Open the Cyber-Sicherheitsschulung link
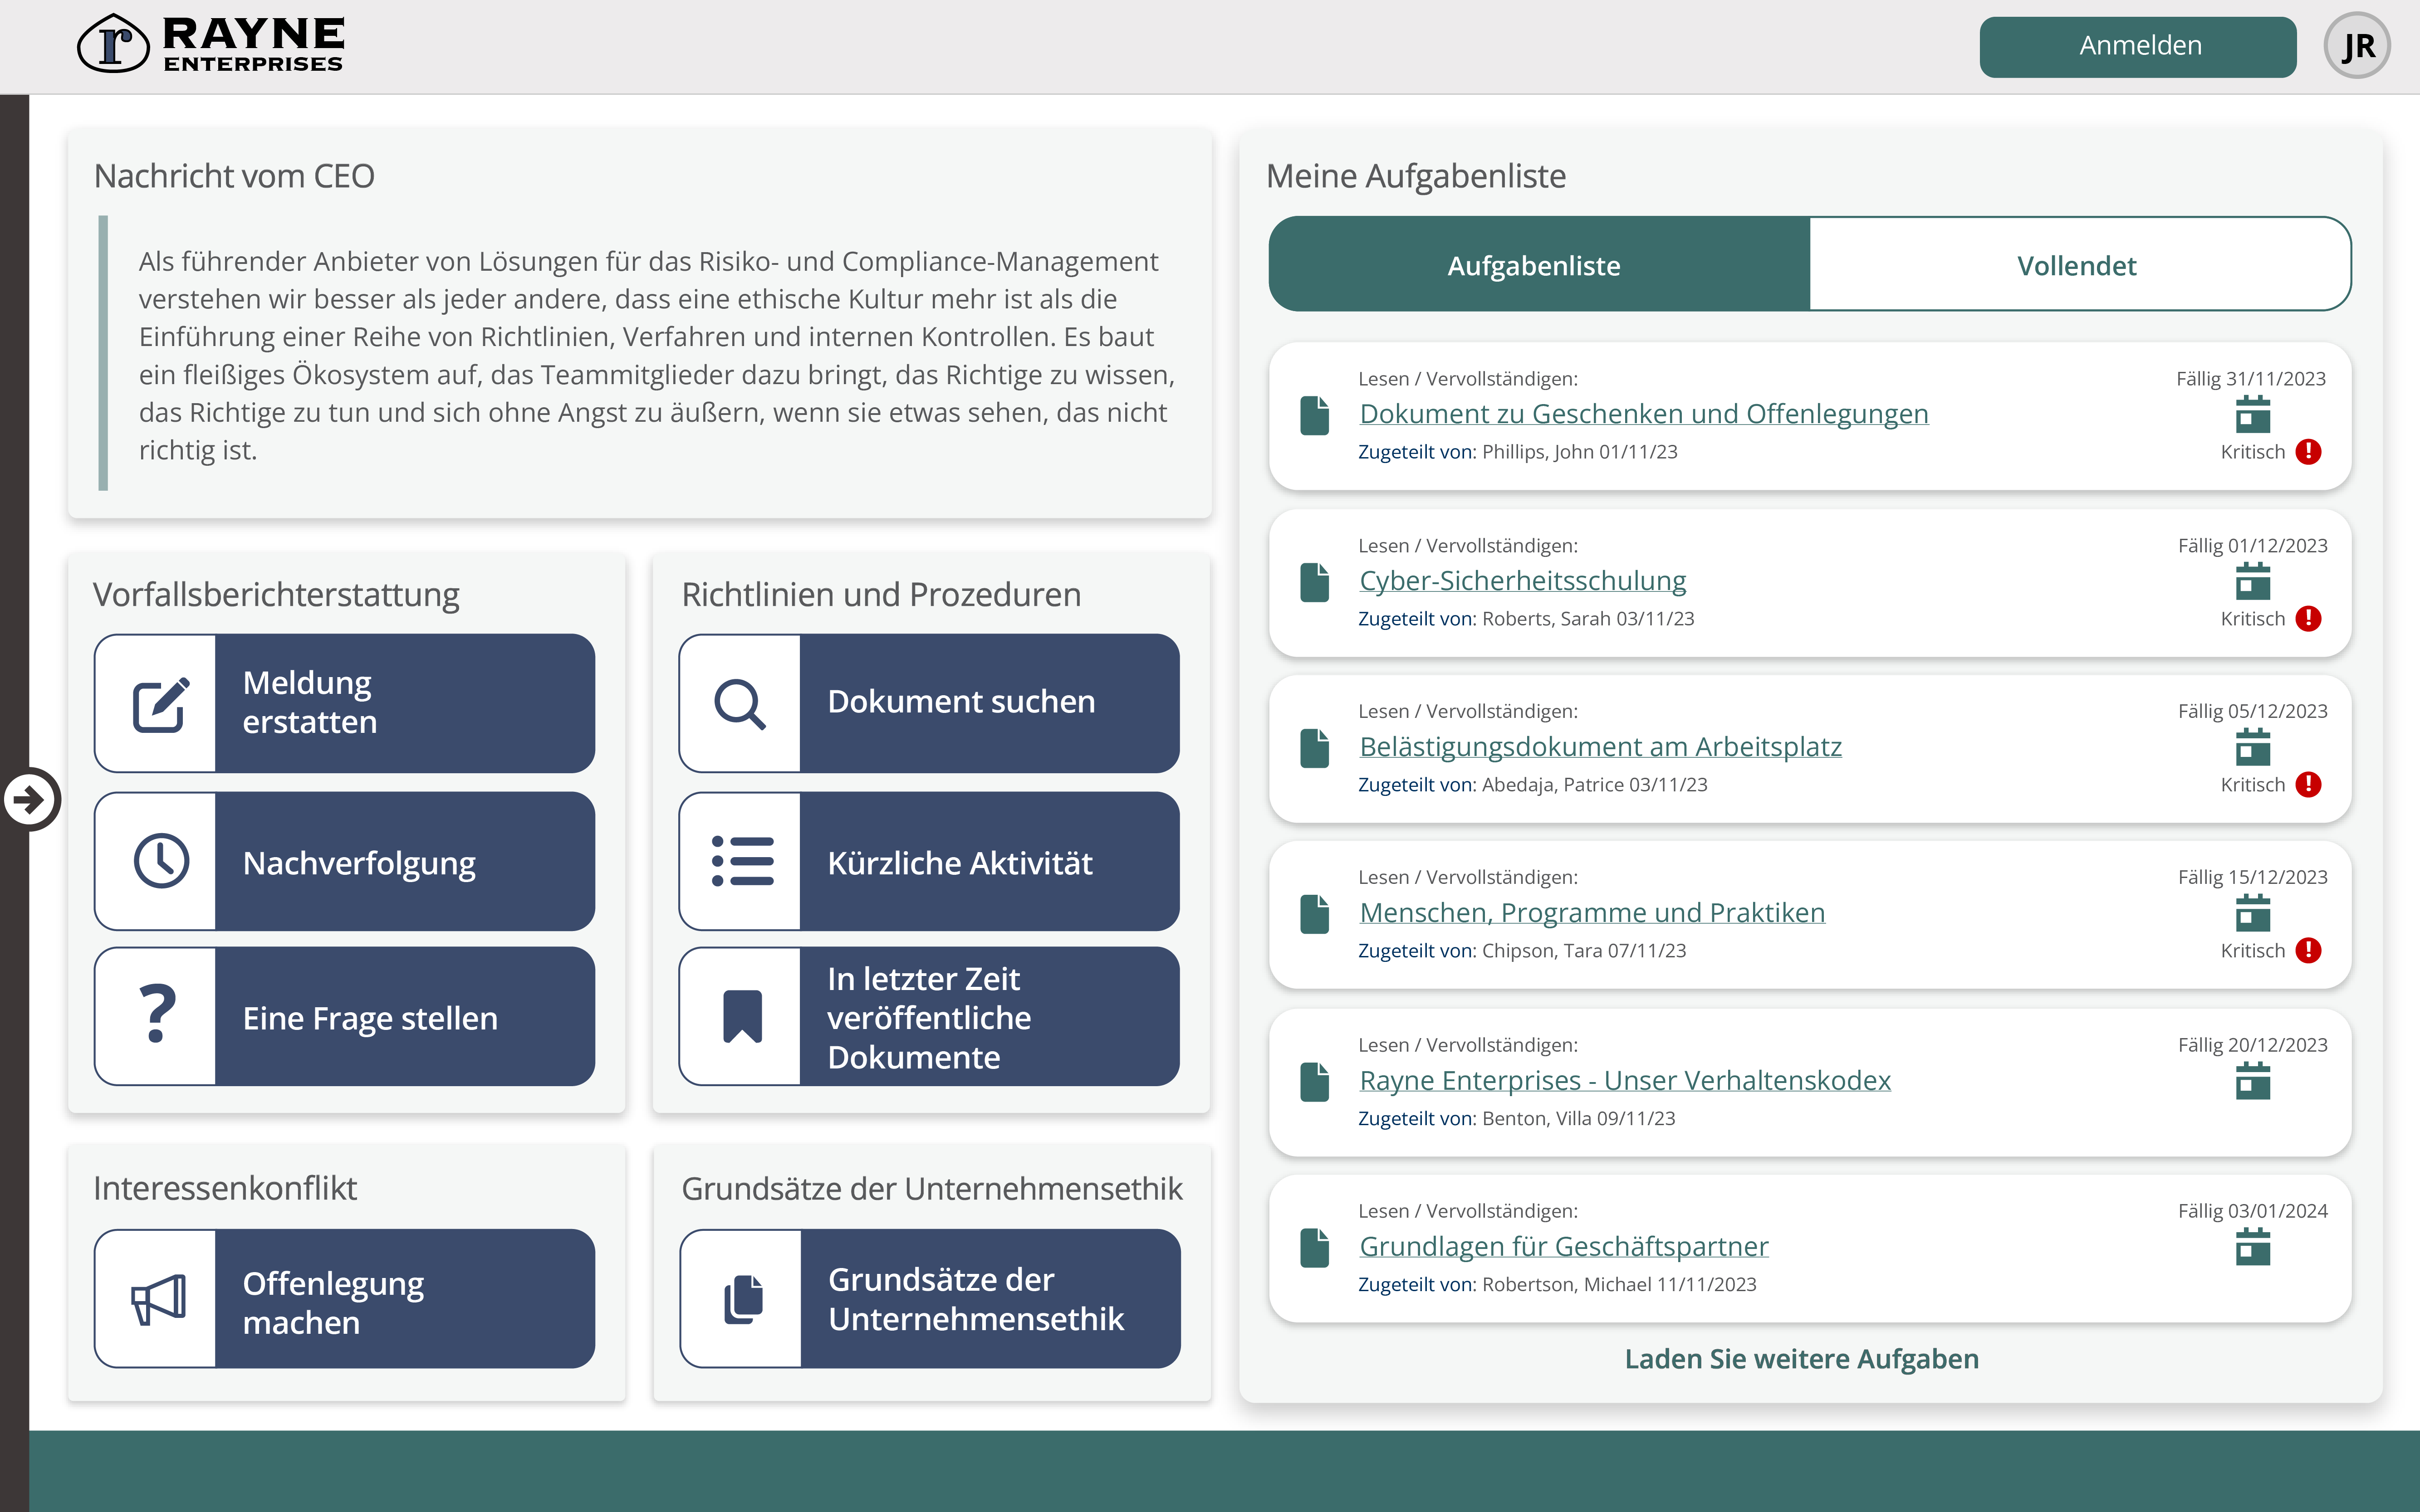 pyautogui.click(x=1522, y=581)
